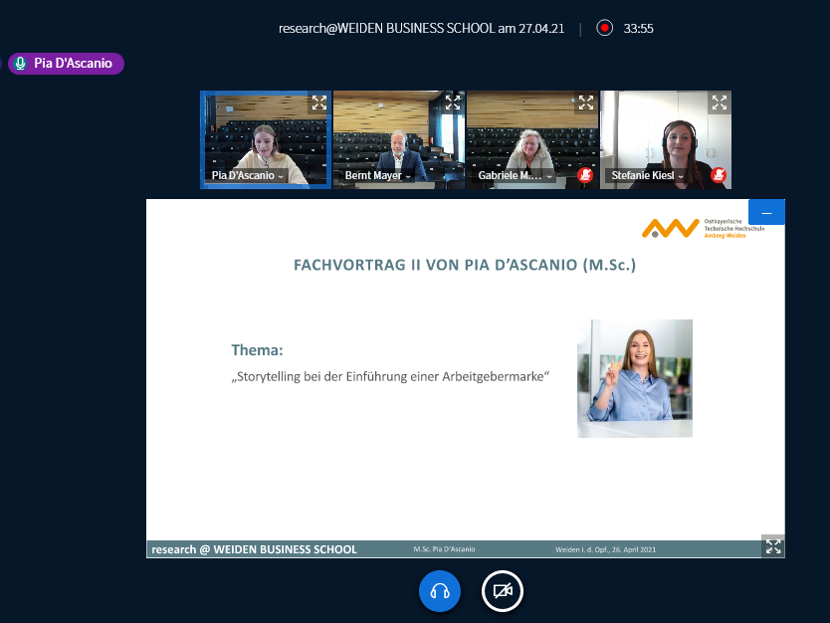Image resolution: width=830 pixels, height=623 pixels.
Task: Click the OTH Amberg-Weiden logo on slide
Action: 703,228
